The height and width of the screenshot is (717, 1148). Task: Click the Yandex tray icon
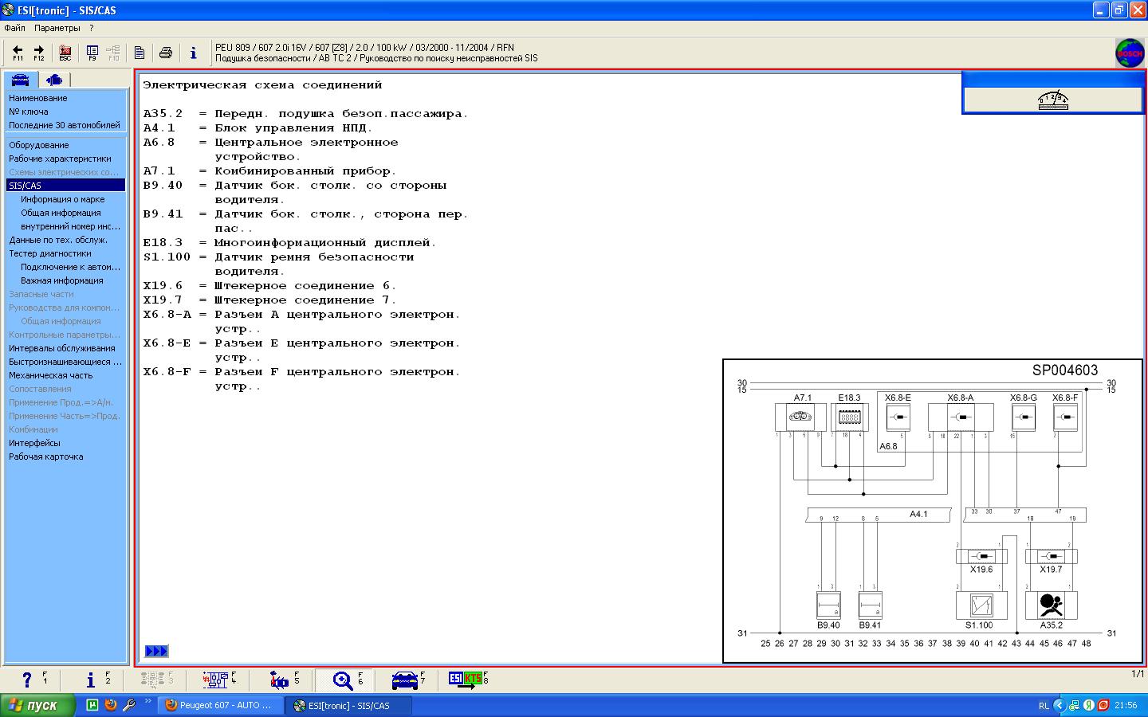[1089, 705]
